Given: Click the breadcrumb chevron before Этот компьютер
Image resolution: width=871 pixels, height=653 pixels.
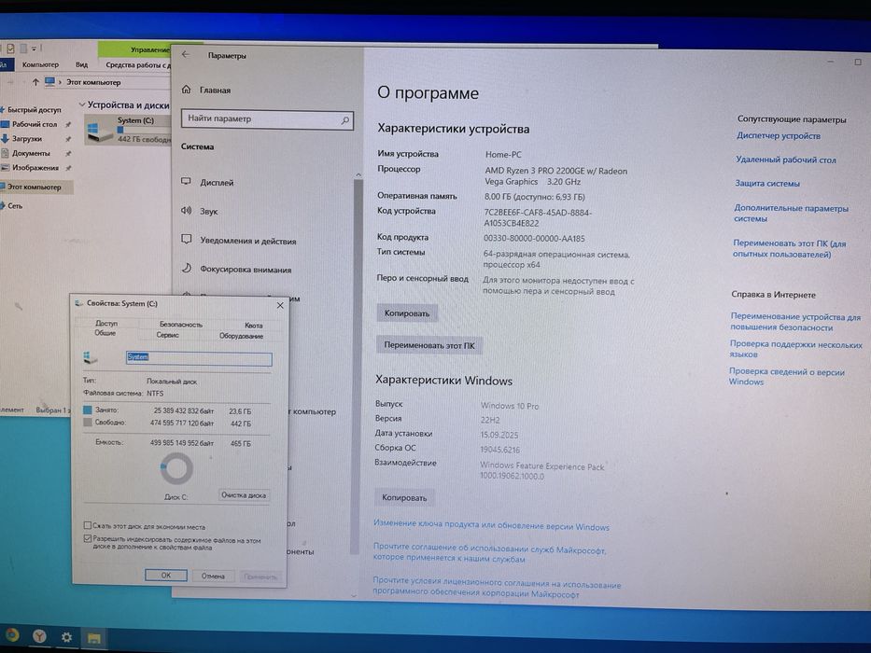Looking at the screenshot, I should pos(61,82).
